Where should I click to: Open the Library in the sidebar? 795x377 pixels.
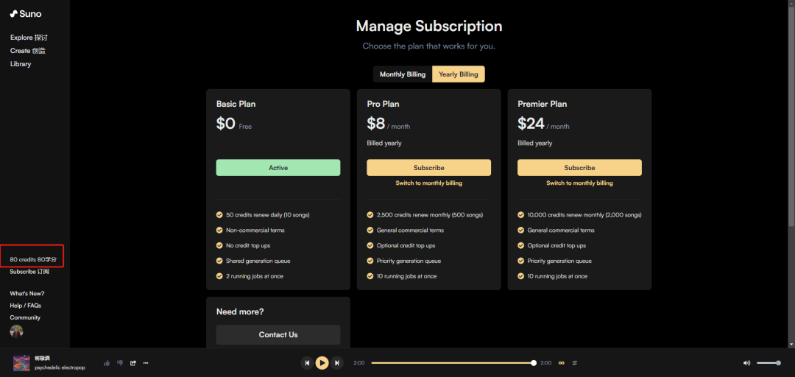click(21, 64)
